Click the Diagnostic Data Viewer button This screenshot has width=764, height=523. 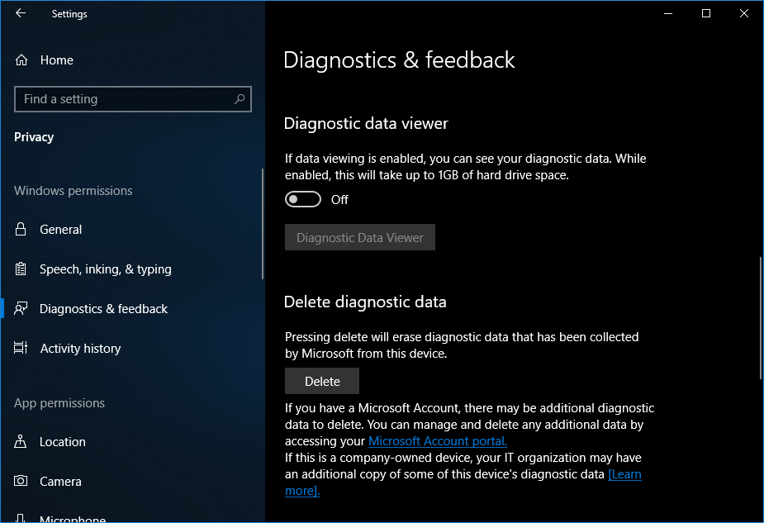pyautogui.click(x=359, y=238)
